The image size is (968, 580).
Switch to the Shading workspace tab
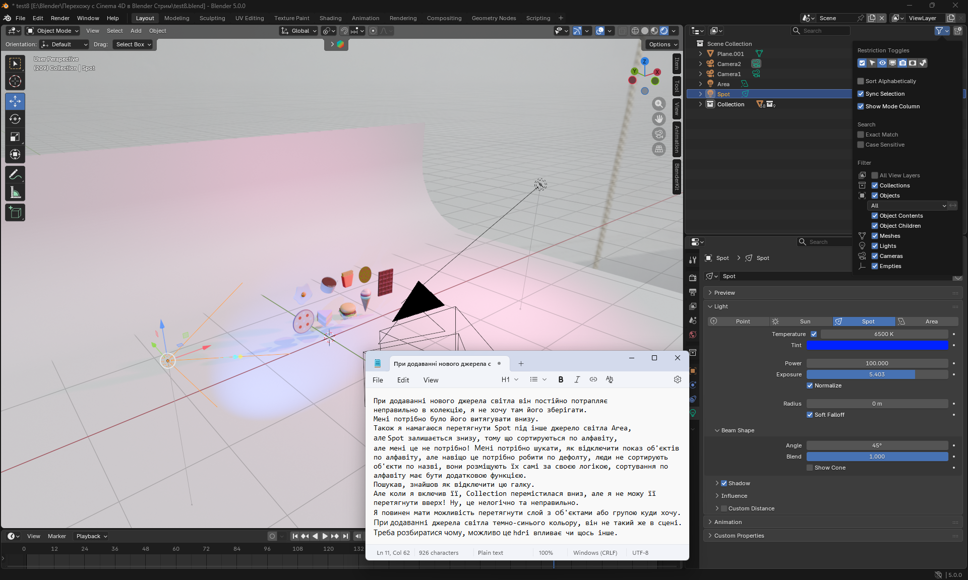pyautogui.click(x=330, y=18)
